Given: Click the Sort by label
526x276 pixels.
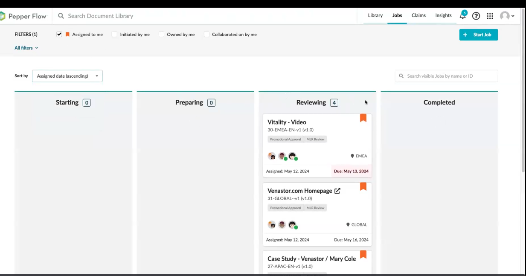Looking at the screenshot, I should tap(21, 76).
